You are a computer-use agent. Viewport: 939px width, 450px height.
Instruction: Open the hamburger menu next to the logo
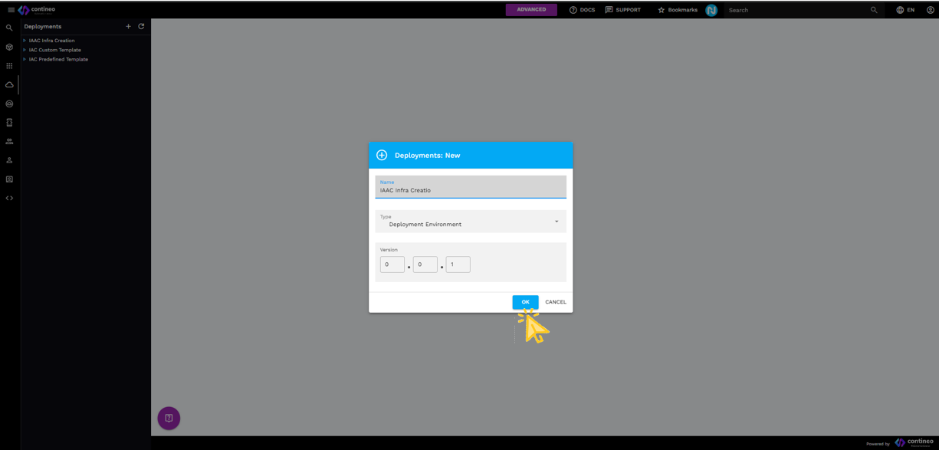tap(11, 10)
